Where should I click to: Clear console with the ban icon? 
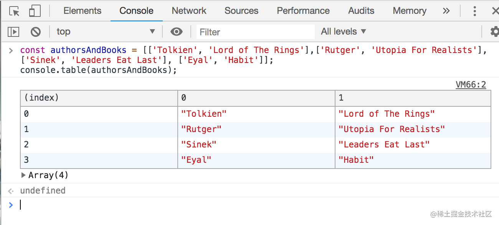pos(36,32)
